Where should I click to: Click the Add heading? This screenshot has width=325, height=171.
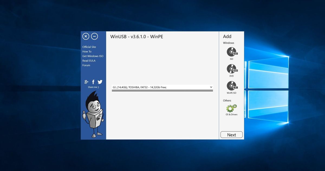(x=227, y=36)
